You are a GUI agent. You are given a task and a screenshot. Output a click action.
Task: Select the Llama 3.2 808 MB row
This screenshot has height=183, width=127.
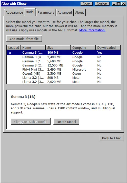(x=64, y=78)
